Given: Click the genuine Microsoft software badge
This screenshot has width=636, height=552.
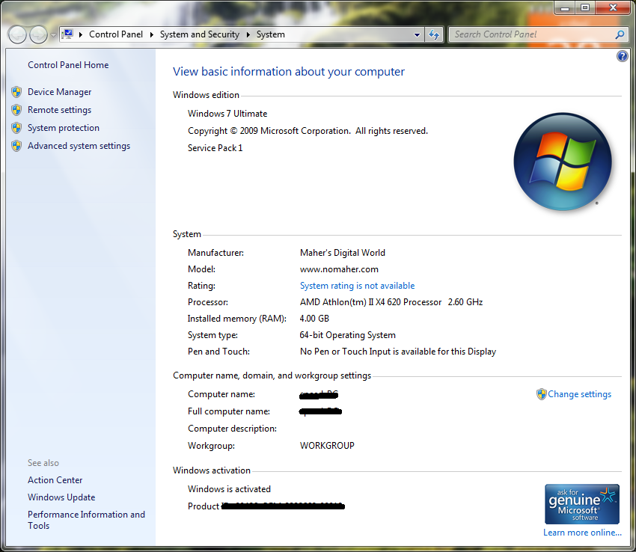Looking at the screenshot, I should click(581, 504).
